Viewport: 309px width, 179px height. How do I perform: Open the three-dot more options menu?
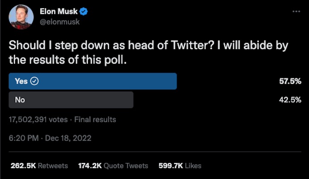click(296, 11)
